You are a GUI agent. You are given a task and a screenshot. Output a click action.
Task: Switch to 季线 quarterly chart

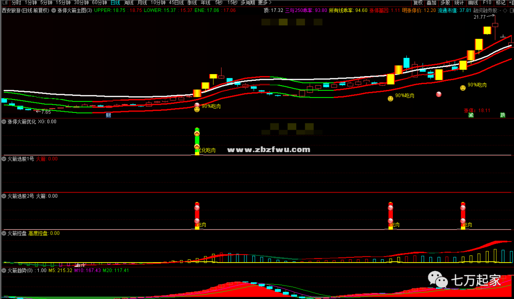(192, 2)
